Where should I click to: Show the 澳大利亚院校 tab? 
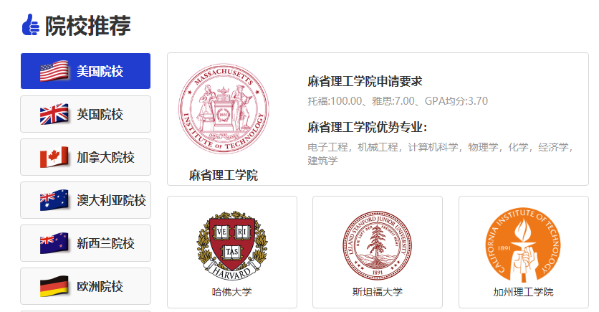(x=85, y=200)
